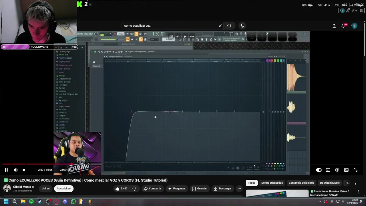Viewport: 366px width, 206px height.
Task: Expand the Soundfonts browser folder
Action: [62, 122]
